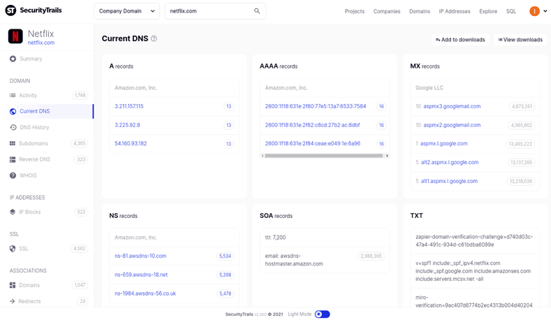
Task: Open NS record ns-81.awsdns-10.com
Action: click(140, 256)
